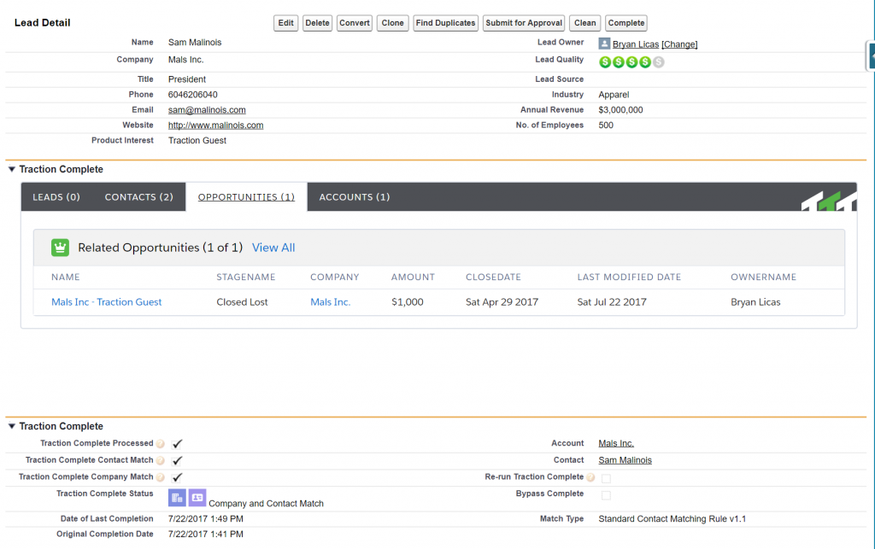Click the Sat Jul 22 2017 modified date
Screen dimensions: 875x549
click(x=612, y=301)
